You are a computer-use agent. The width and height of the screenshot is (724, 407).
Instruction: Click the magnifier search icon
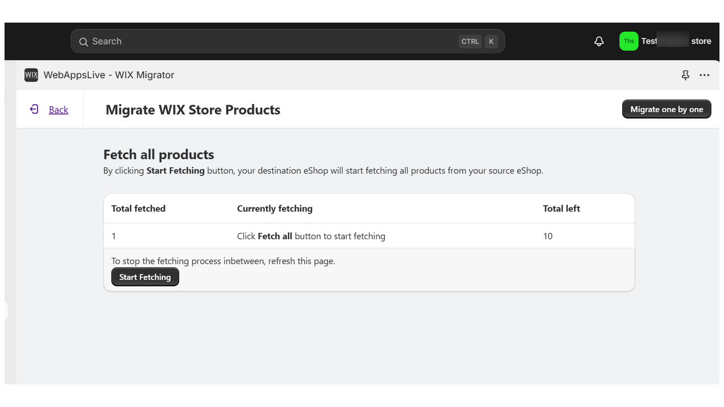(83, 42)
